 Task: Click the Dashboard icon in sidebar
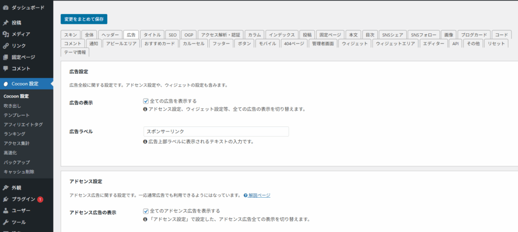click(6, 8)
